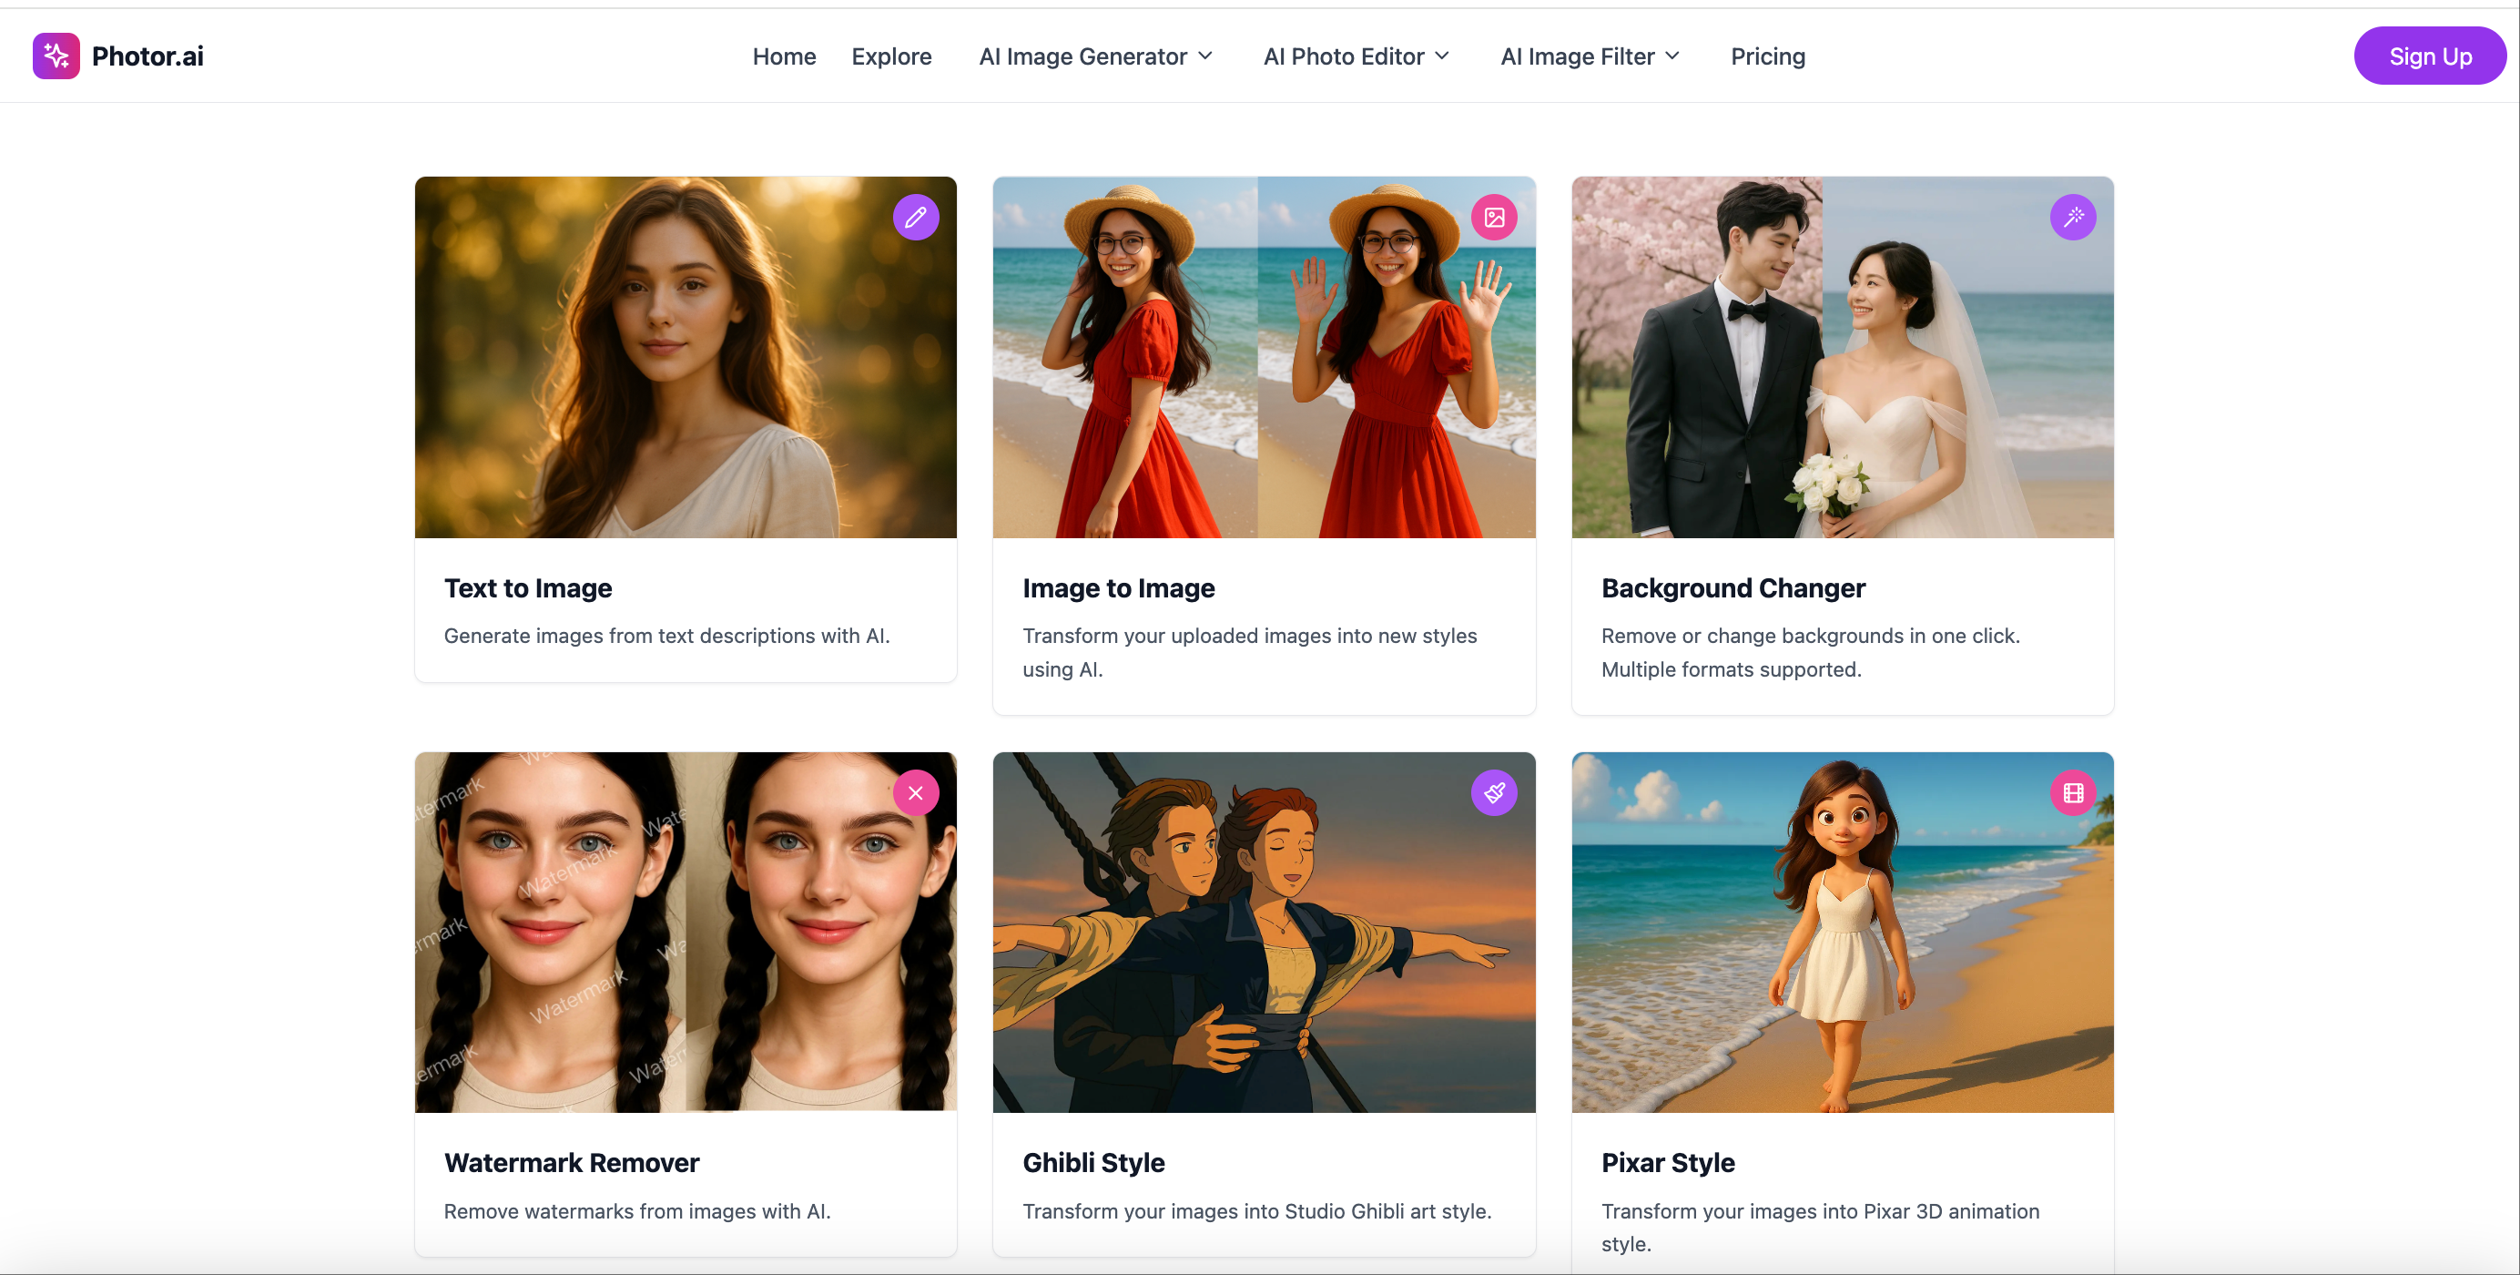Click the Watermark Remover heading

coord(572,1162)
